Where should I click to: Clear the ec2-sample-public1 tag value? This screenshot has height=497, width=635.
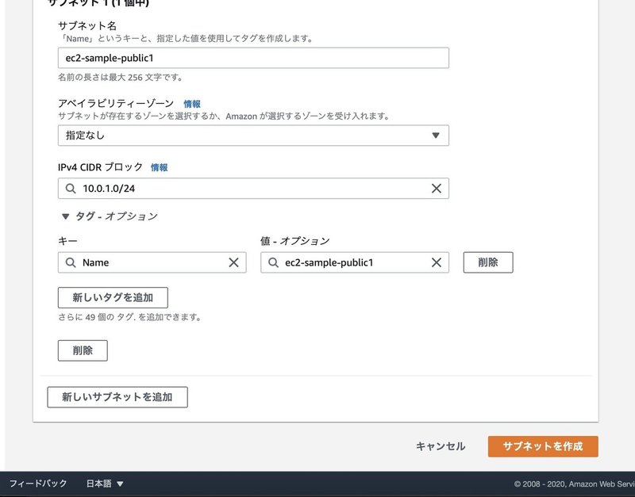point(435,262)
